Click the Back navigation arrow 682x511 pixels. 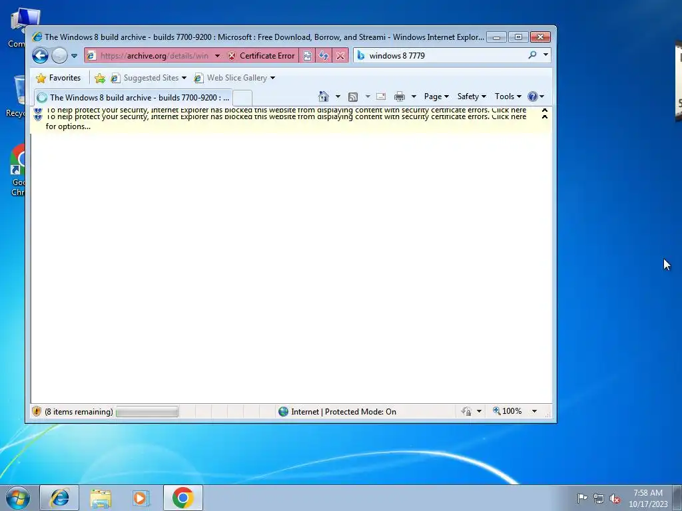pos(40,56)
